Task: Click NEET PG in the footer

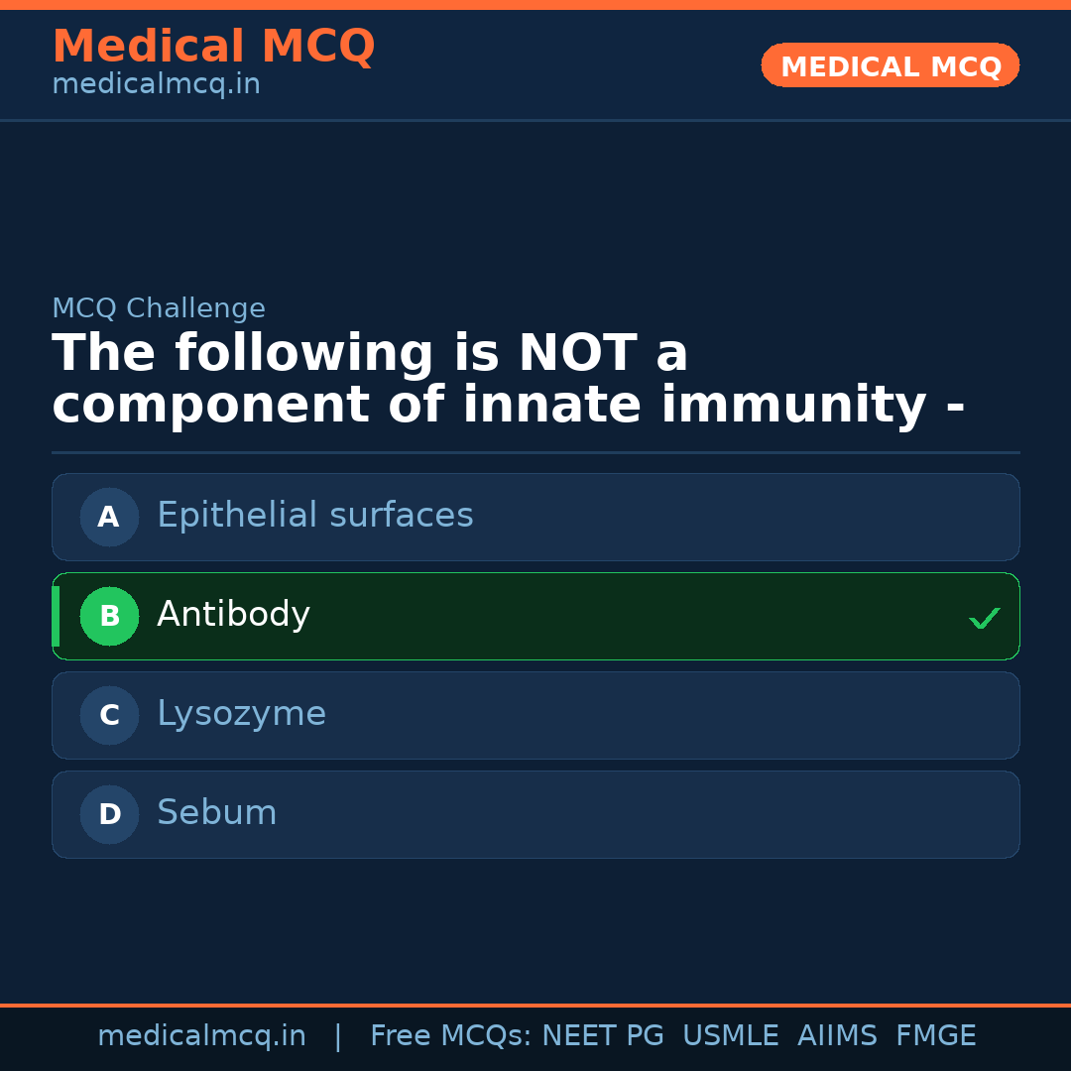Action: pos(603,1036)
